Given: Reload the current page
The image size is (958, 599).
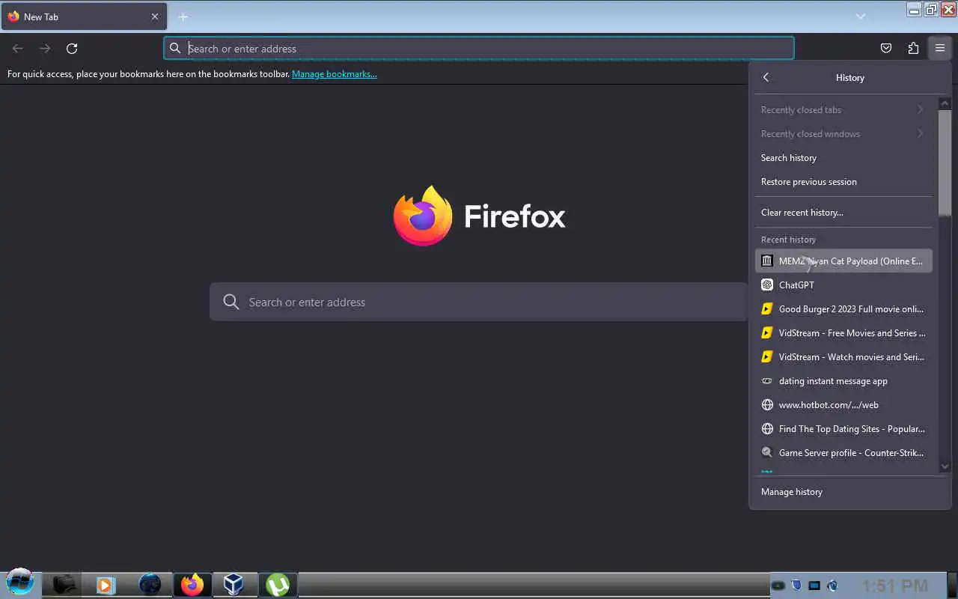Looking at the screenshot, I should (x=72, y=49).
